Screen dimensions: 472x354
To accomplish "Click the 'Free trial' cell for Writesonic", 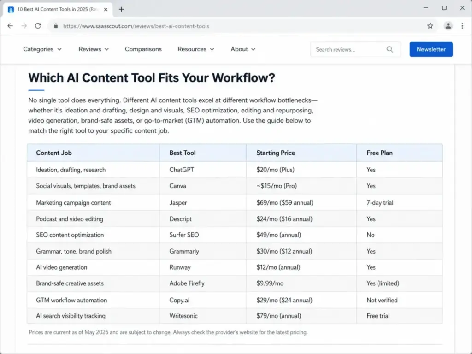I will [400, 316].
